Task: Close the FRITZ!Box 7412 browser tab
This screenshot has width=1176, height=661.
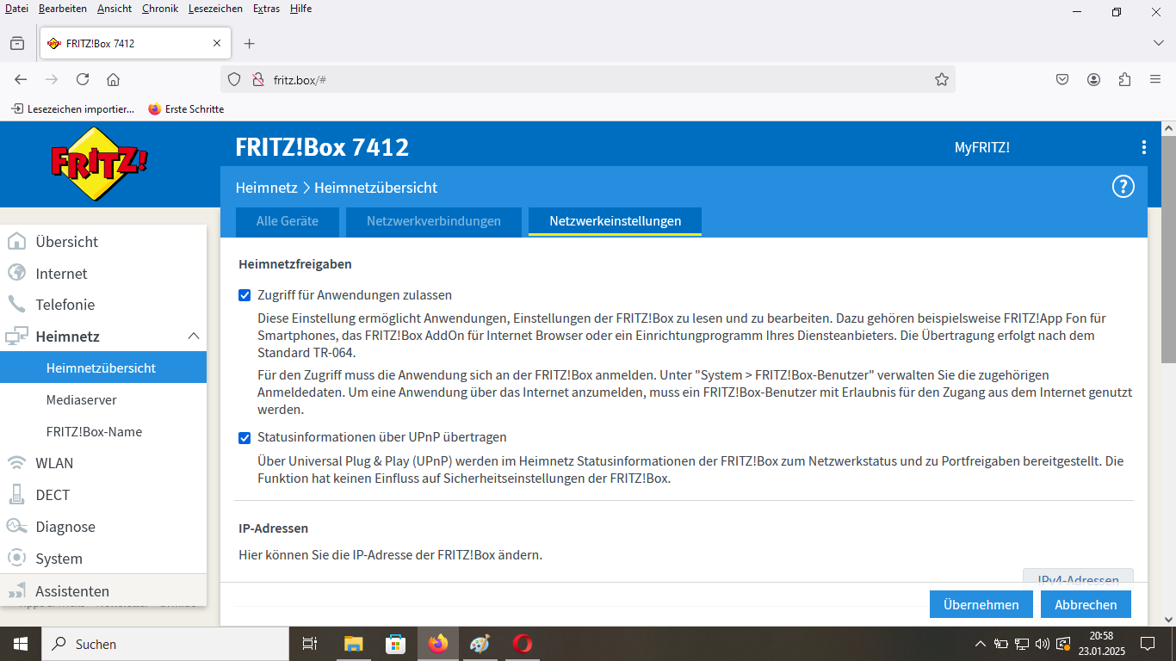Action: (x=217, y=43)
